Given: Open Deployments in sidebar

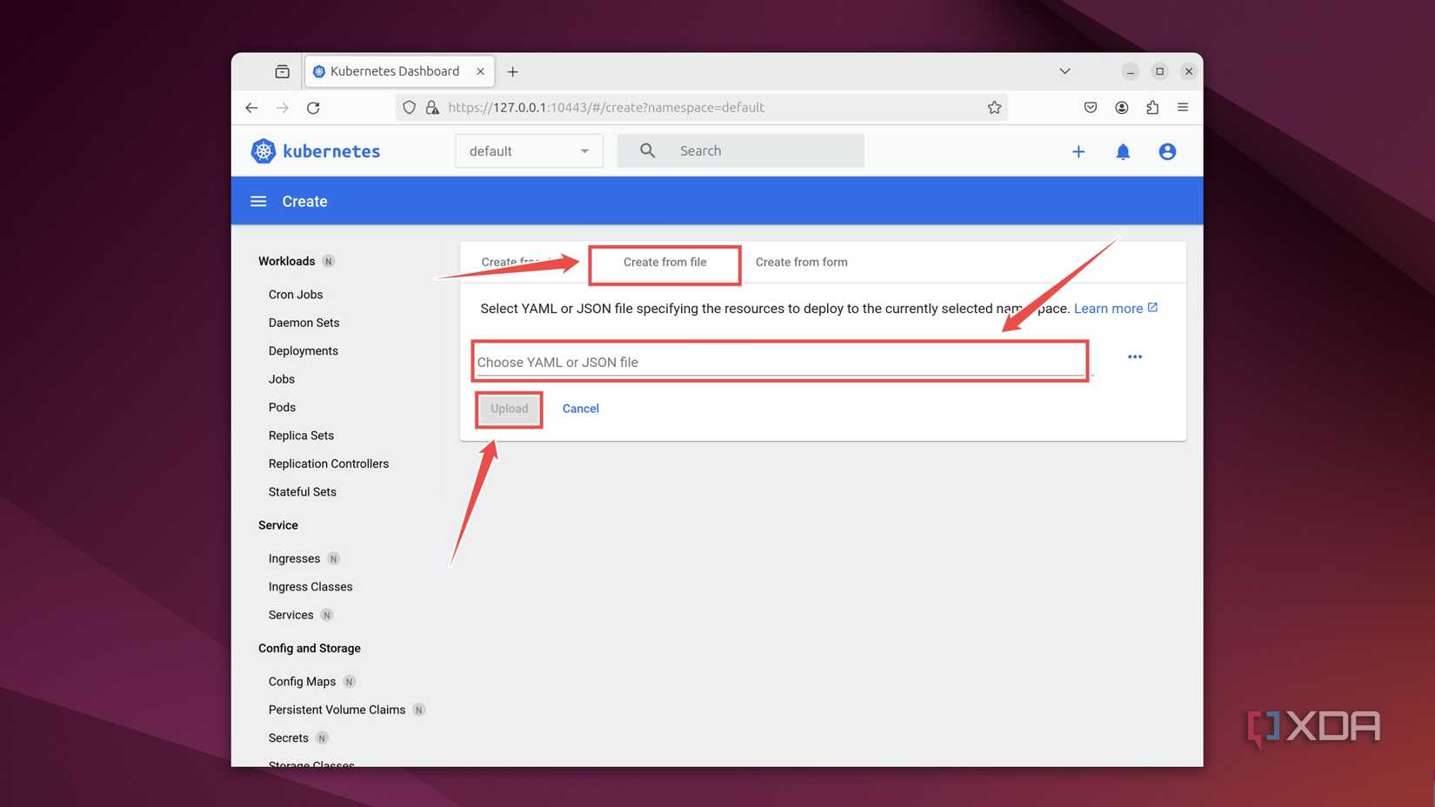Looking at the screenshot, I should click(304, 351).
